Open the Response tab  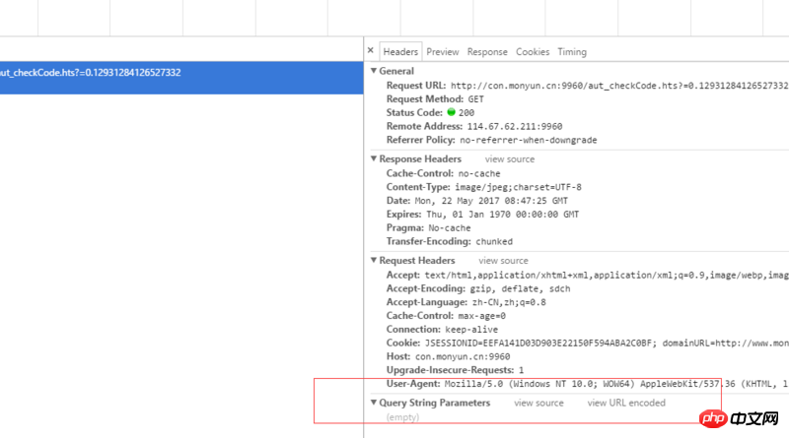[487, 52]
